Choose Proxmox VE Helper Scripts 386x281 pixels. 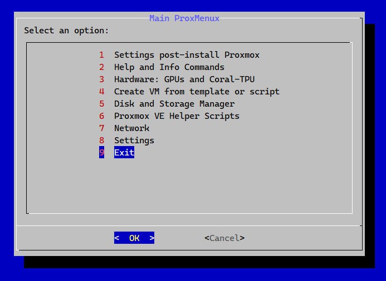[x=169, y=116]
